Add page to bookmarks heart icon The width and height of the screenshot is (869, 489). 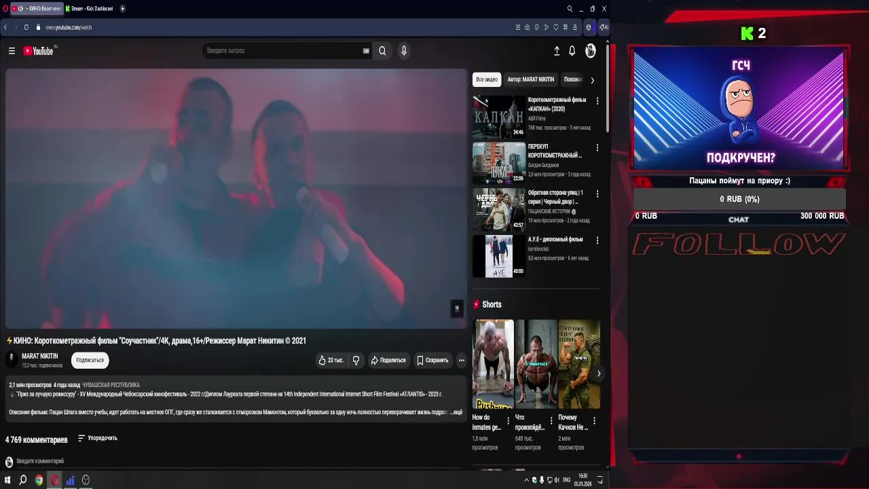coord(556,27)
